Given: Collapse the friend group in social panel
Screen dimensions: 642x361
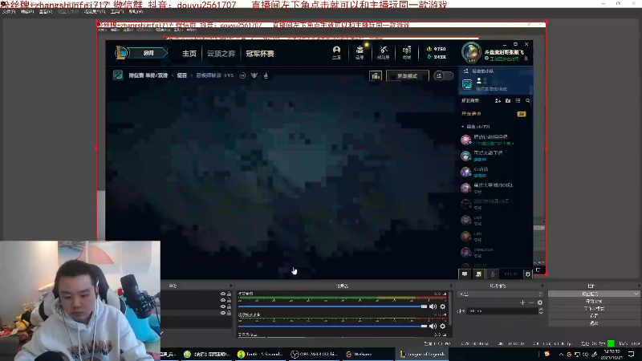Looking at the screenshot, I should click(463, 127).
